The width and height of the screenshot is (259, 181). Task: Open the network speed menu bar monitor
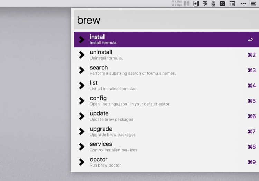(177, 3)
